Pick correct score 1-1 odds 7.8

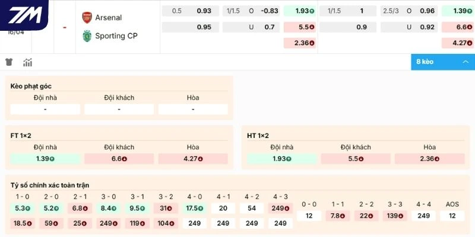(337, 216)
